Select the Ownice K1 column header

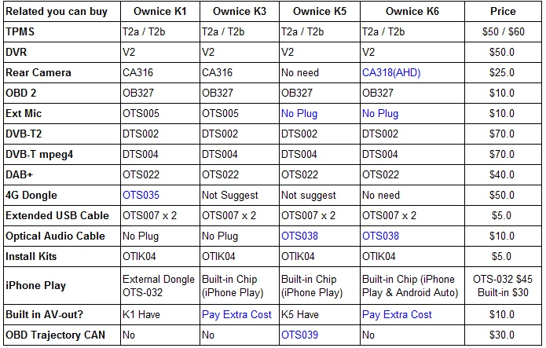click(x=160, y=12)
